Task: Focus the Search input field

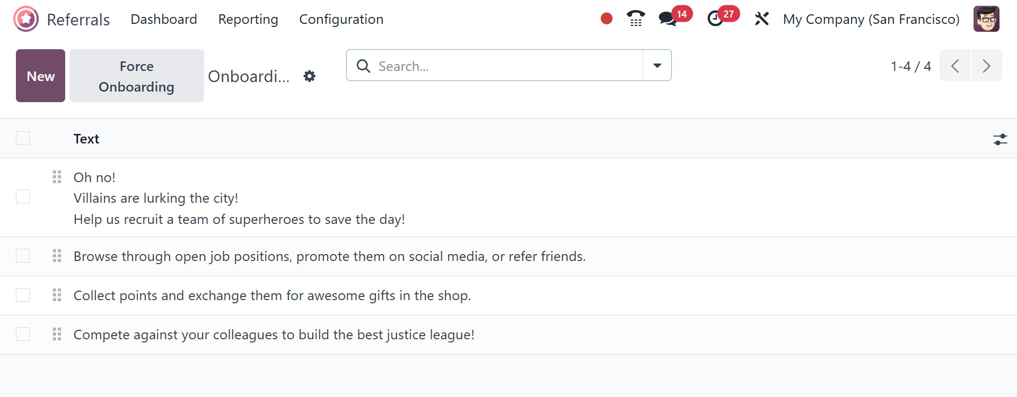Action: pos(504,66)
